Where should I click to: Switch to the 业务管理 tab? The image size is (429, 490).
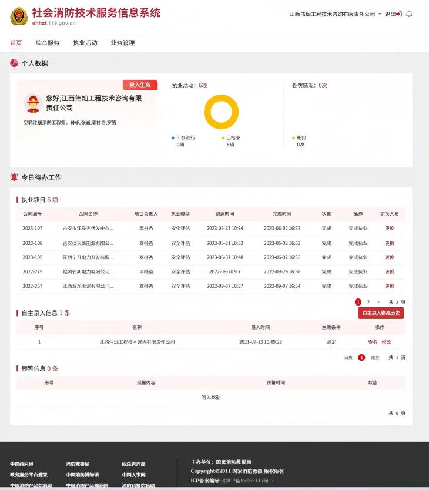pos(123,43)
